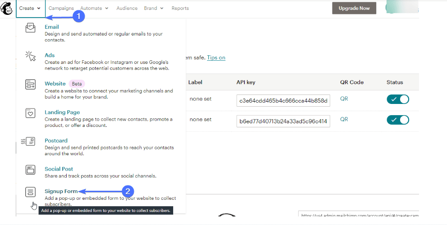Select Website Beta menu entry
The height and width of the screenshot is (225, 447).
[x=55, y=84]
